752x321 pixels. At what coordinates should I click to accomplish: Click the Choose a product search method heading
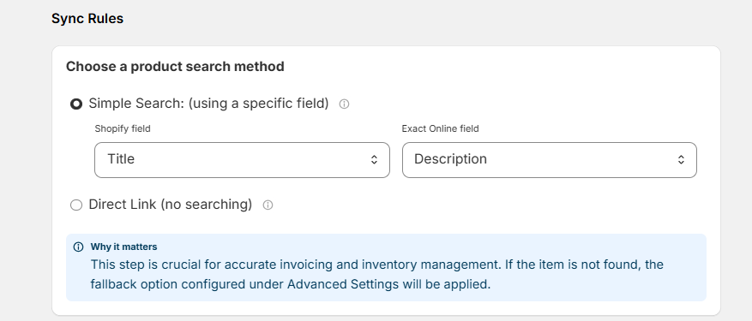click(175, 67)
